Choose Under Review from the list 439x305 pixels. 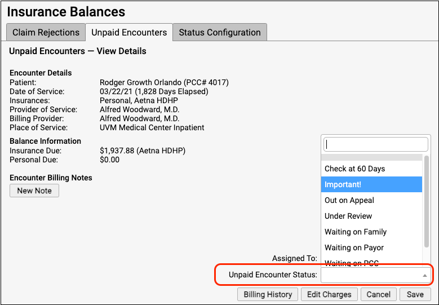pyautogui.click(x=372, y=216)
